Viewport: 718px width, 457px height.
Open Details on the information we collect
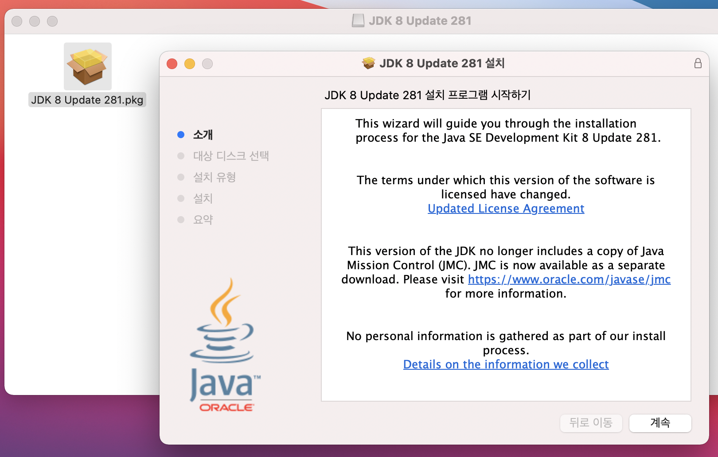point(506,364)
